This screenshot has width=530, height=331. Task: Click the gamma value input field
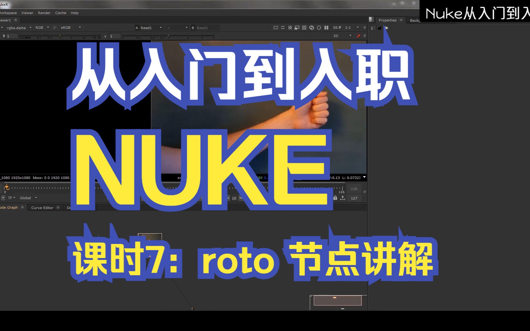pos(115,36)
